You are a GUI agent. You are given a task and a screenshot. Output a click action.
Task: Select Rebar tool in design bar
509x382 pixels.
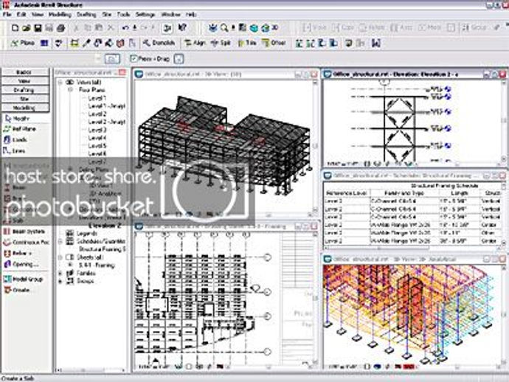click(18, 254)
